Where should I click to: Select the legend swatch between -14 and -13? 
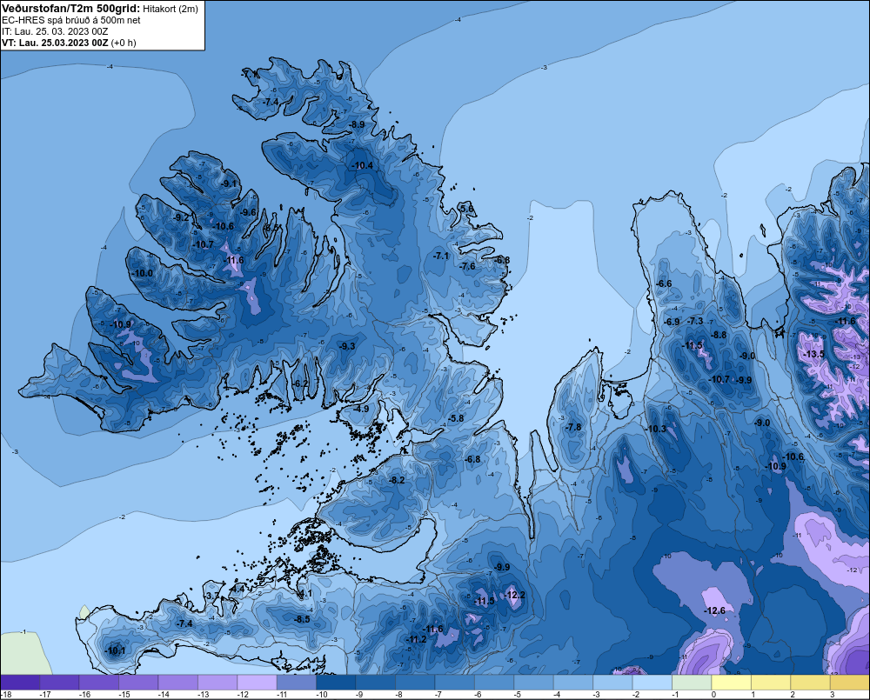pos(178,682)
